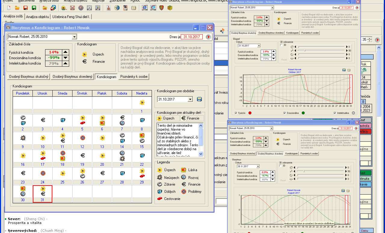
Task: Open Osobný Biorytmus skreslený tab in main window
Action: tap(72, 77)
